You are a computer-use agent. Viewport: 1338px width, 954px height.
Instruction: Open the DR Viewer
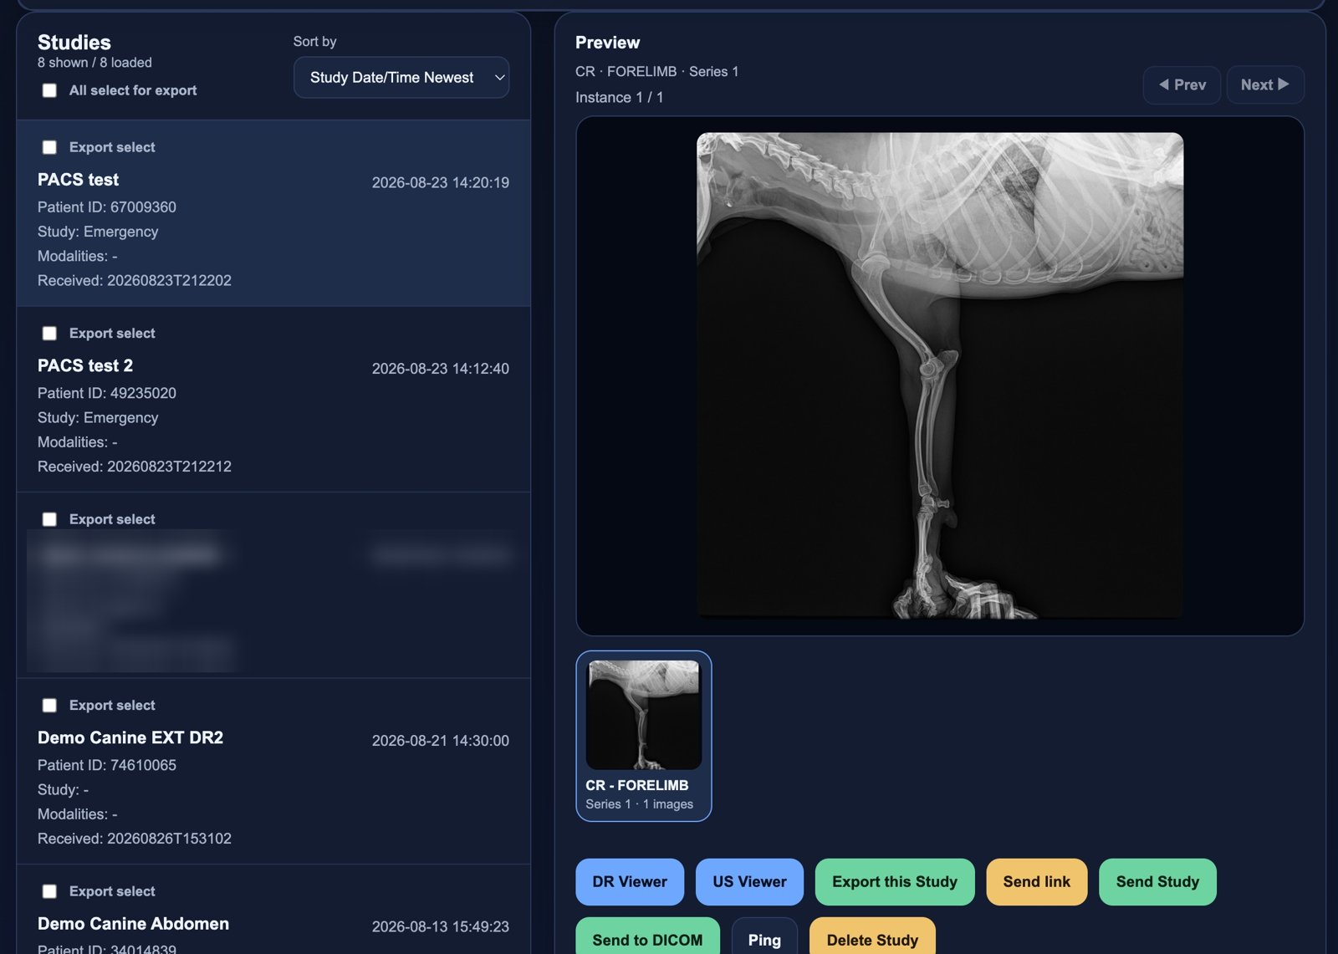[630, 882]
